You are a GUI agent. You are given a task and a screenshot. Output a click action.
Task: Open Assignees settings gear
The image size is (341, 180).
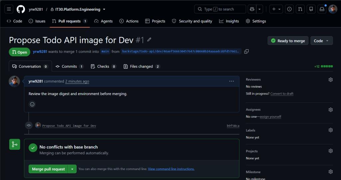point(331,109)
